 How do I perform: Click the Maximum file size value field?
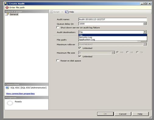pyautogui.click(x=95, y=53)
